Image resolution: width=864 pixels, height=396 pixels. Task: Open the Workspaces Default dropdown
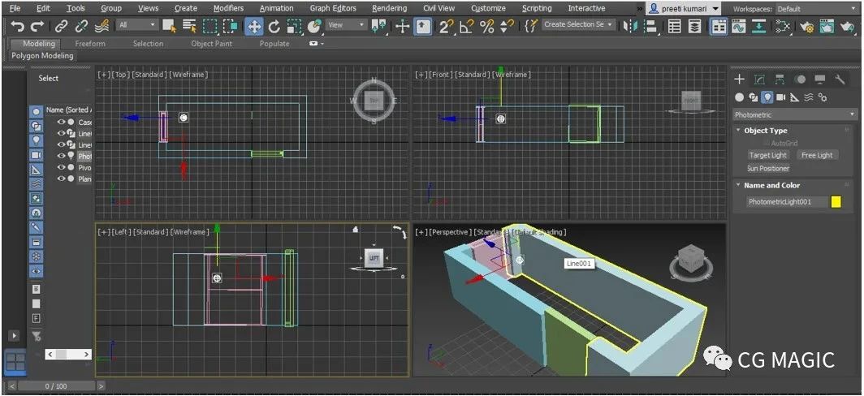click(x=817, y=9)
